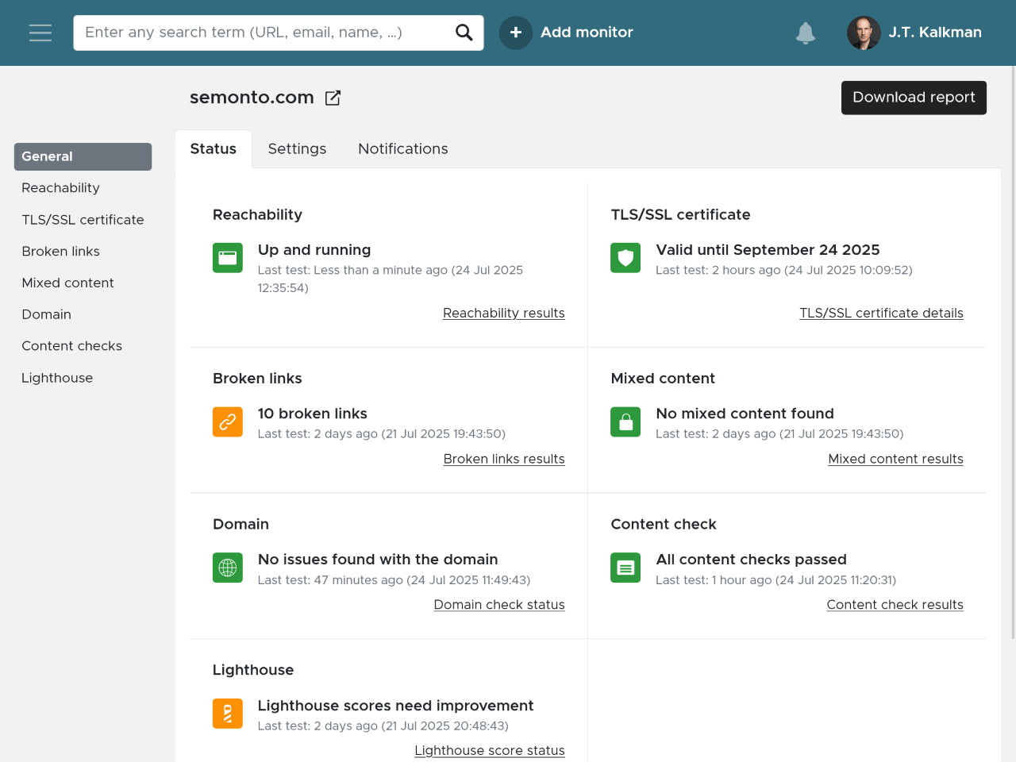
Task: Open J.T. Kalkman profile avatar
Action: [x=864, y=33]
